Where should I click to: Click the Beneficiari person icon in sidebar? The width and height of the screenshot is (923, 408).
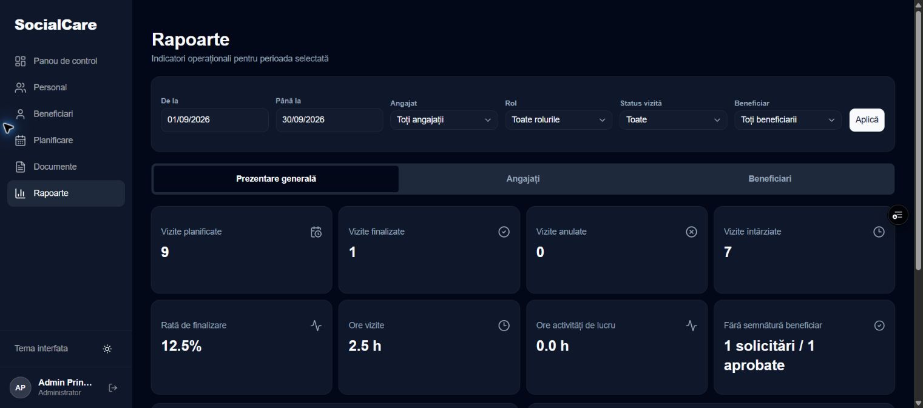click(x=21, y=114)
